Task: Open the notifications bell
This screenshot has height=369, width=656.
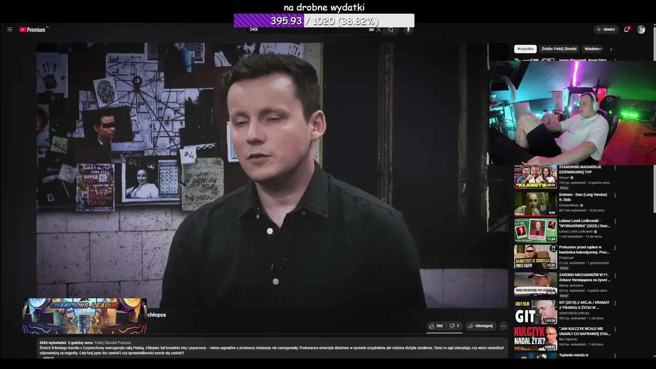Action: pyautogui.click(x=626, y=30)
